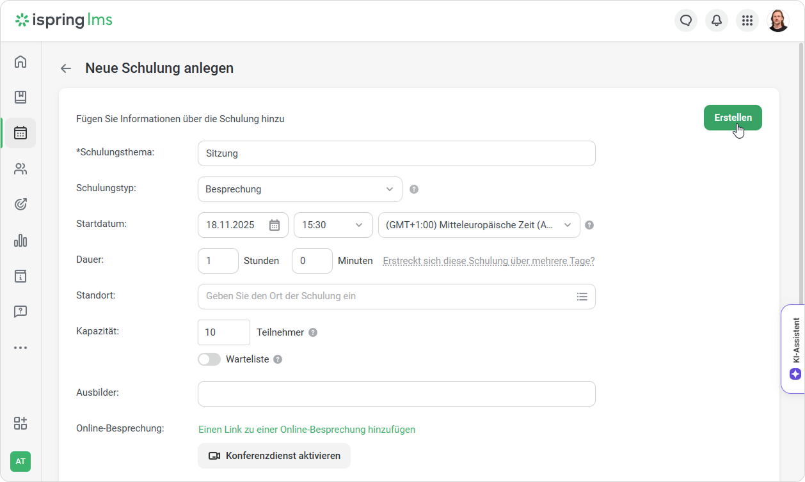Enable the Warteliste toggle

pyautogui.click(x=209, y=359)
